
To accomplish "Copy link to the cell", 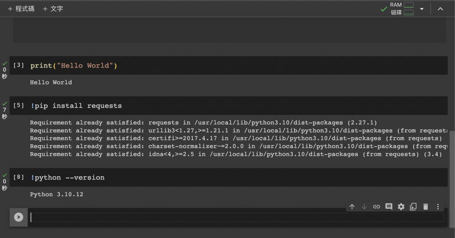I will pos(376,206).
